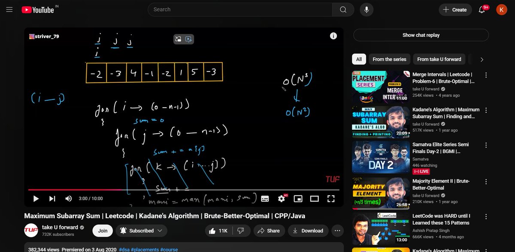This screenshot has height=252, width=515.
Task: Click the 3:00 / 10:00 time display
Action: (x=91, y=198)
